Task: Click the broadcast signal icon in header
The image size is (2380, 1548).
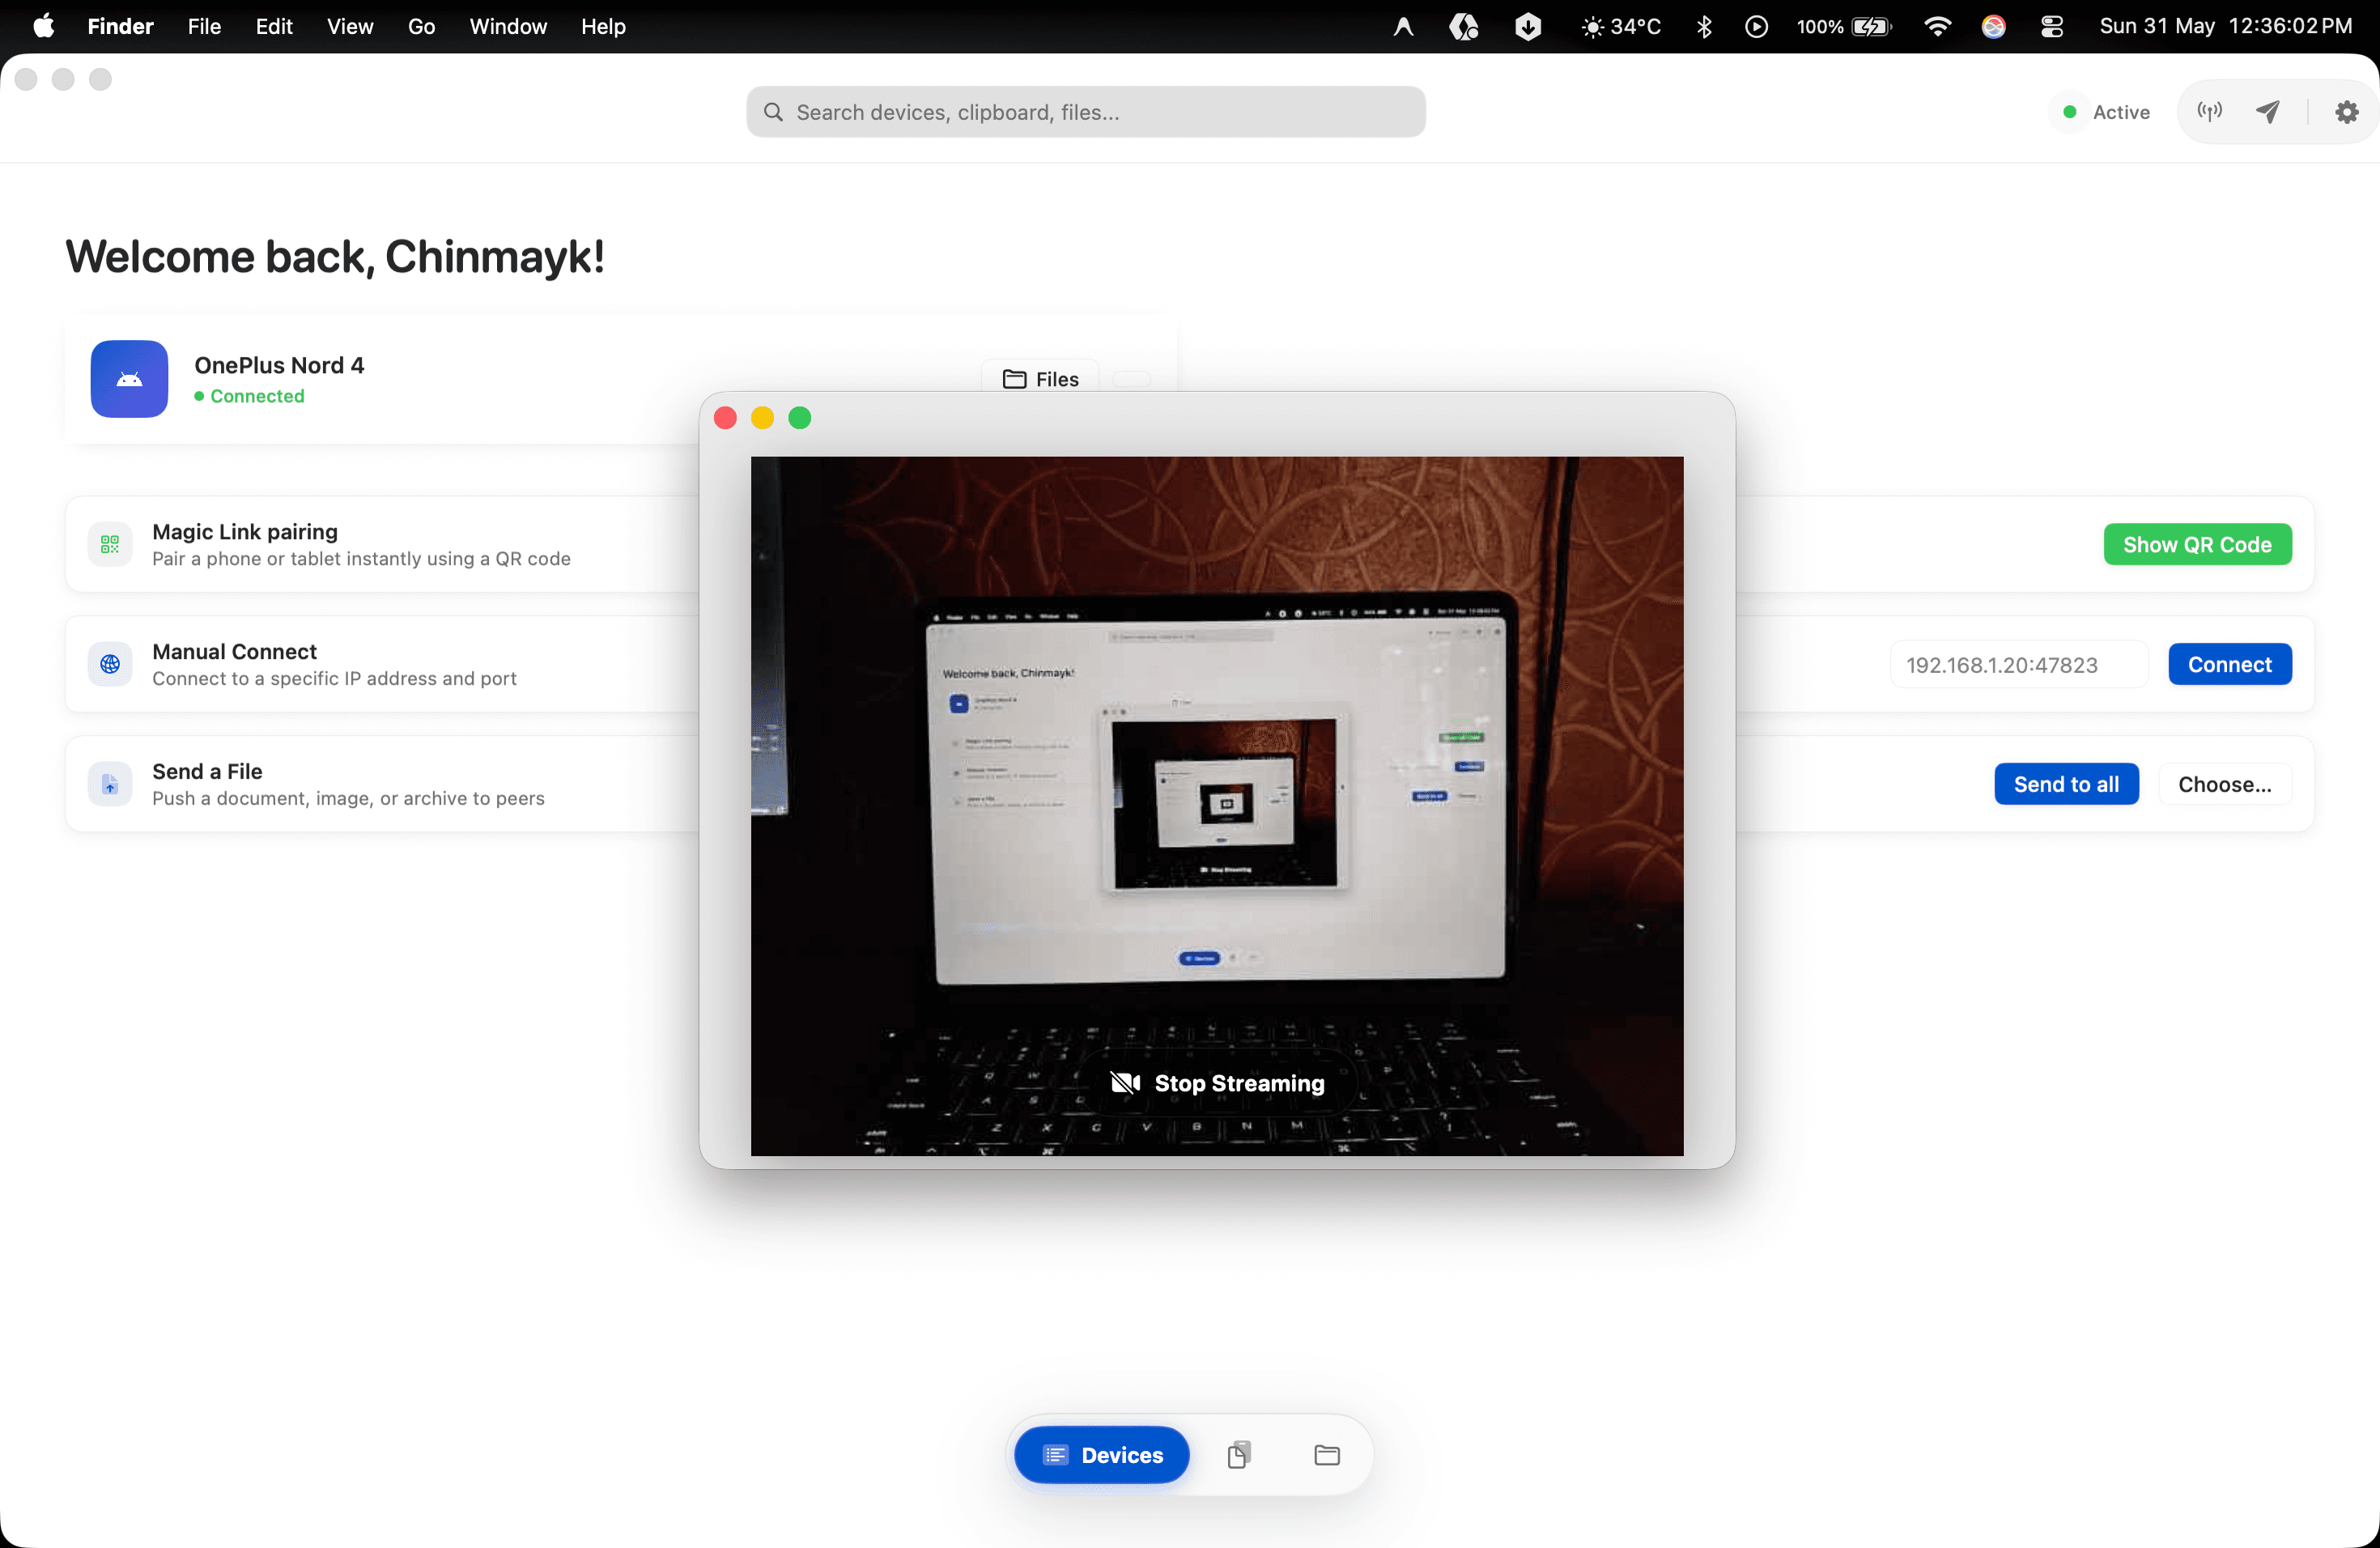Action: pos(2209,111)
